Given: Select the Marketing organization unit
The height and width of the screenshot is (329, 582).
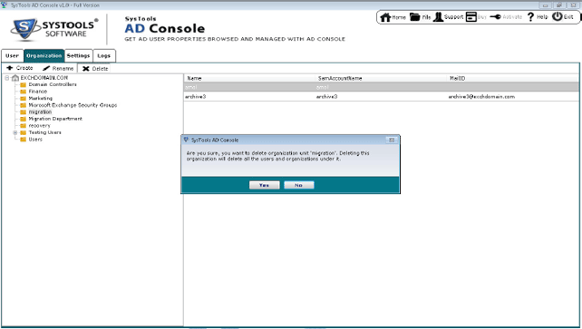Looking at the screenshot, I should coord(41,98).
